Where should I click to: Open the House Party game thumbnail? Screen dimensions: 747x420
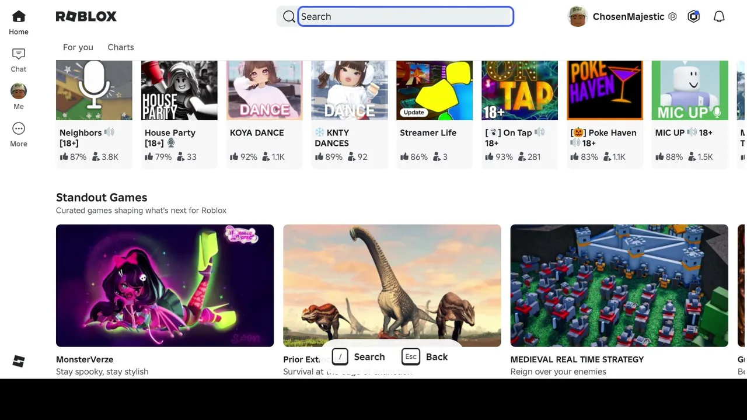[179, 90]
